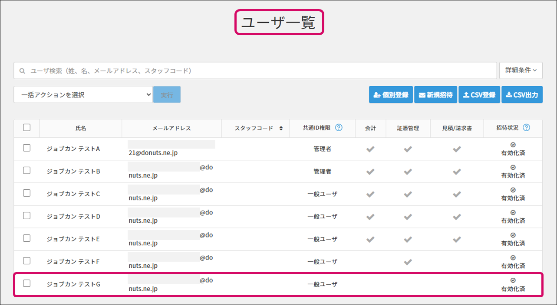This screenshot has width=557, height=305.
Task: Toggle the select-all checkbox in table header
Action: point(27,127)
